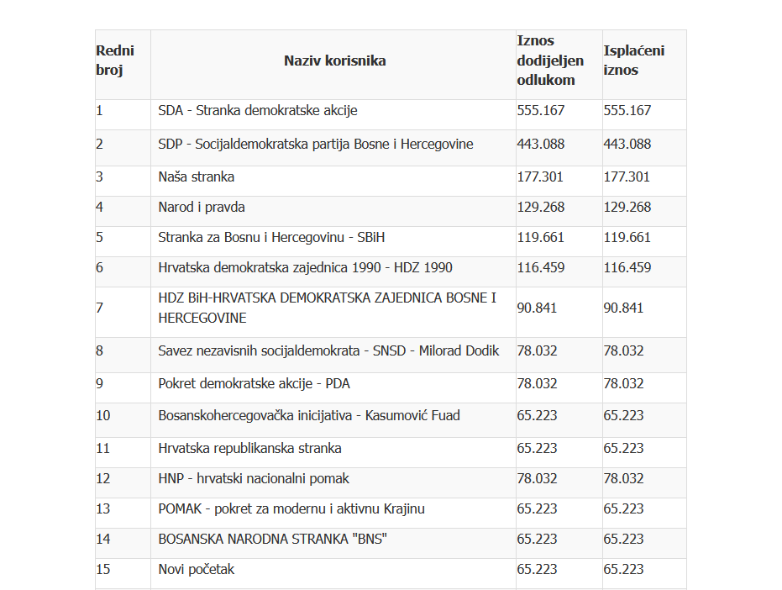Select the SDA - Stranka demokratske akcije cell
The width and height of the screenshot is (782, 590).
[333, 115]
